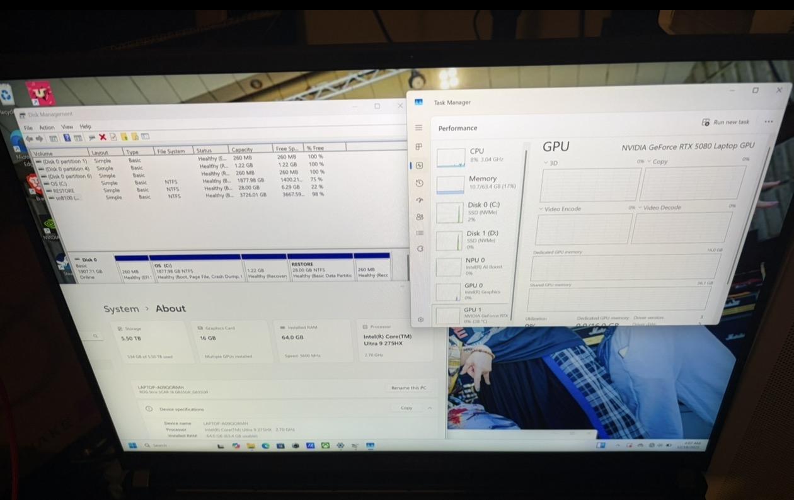This screenshot has height=500, width=794.
Task: Open Users icon in Task Manager sidebar
Action: pos(420,217)
